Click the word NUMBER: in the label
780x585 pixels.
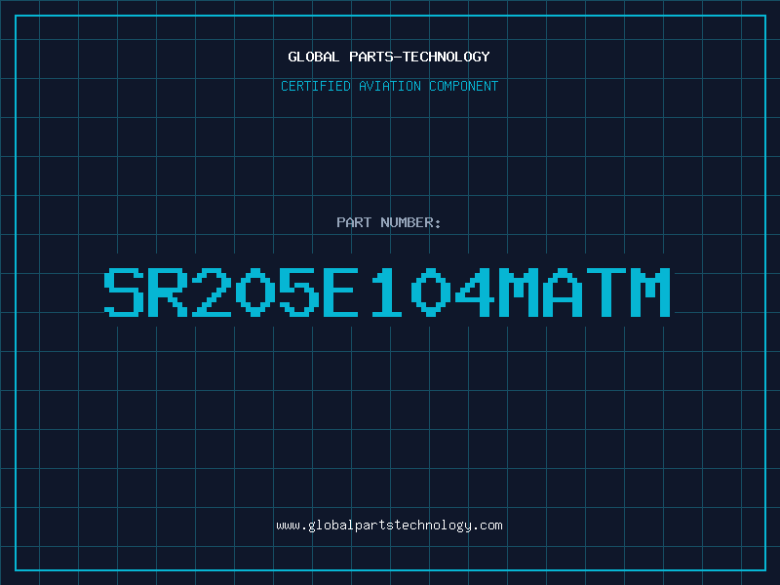[x=410, y=222]
